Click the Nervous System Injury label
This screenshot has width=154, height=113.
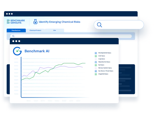tap(105, 68)
